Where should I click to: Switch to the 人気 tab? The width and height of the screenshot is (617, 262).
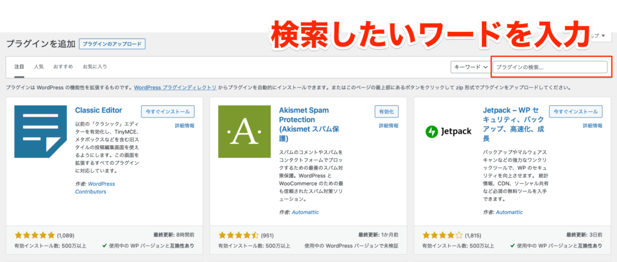coord(39,66)
